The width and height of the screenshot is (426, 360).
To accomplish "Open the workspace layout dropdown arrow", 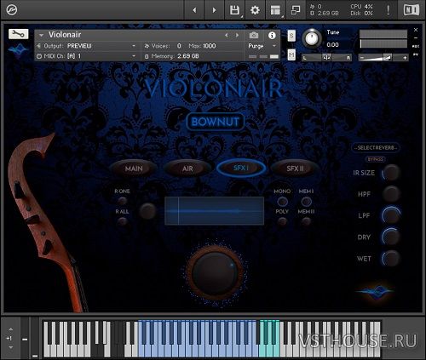I will (x=283, y=17).
